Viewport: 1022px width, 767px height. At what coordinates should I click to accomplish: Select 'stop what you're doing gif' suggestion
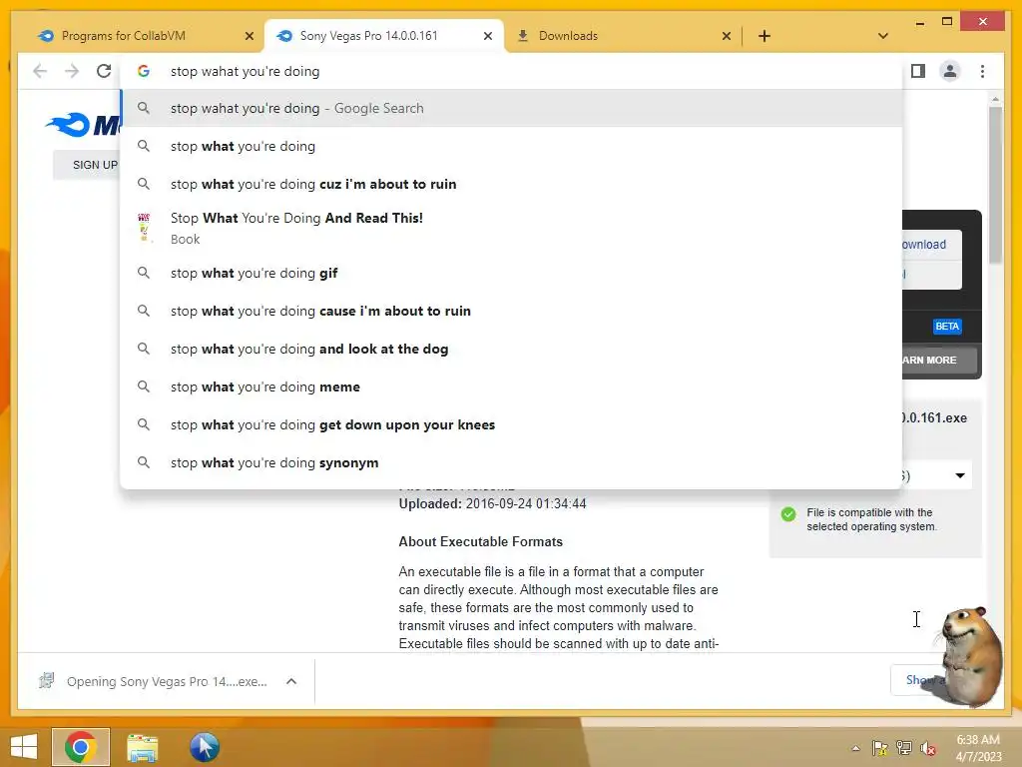tap(512, 273)
